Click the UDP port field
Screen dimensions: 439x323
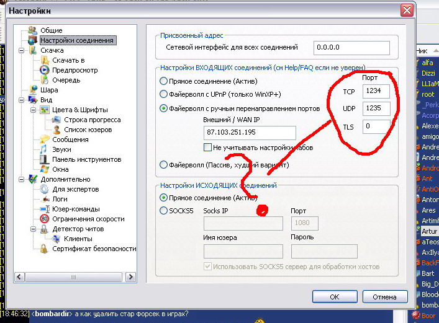click(376, 108)
